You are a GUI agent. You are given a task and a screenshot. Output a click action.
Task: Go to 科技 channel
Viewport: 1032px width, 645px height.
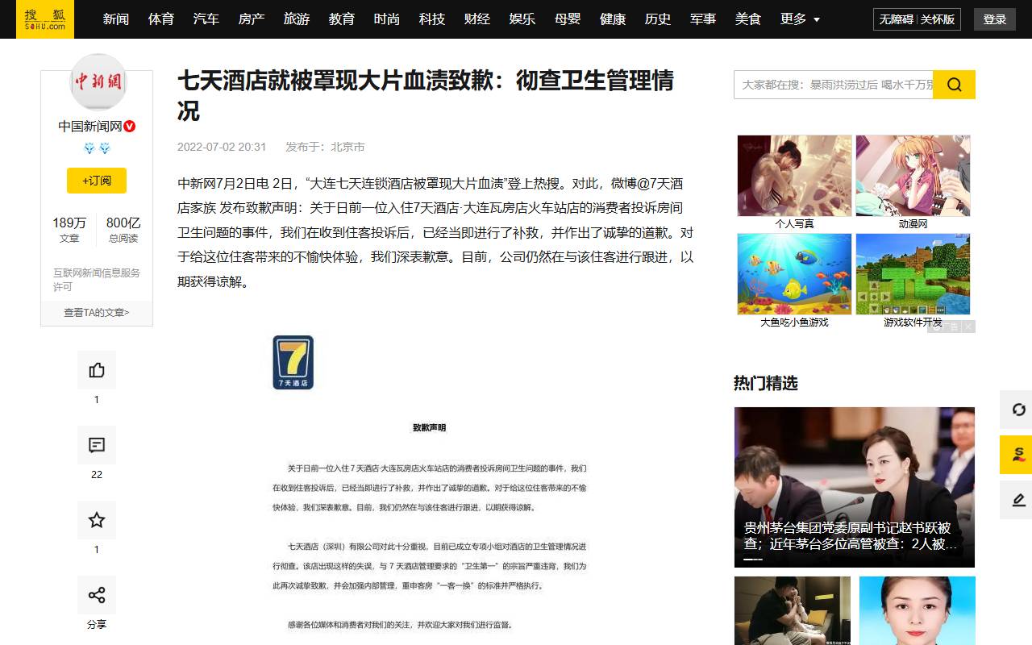click(x=432, y=19)
